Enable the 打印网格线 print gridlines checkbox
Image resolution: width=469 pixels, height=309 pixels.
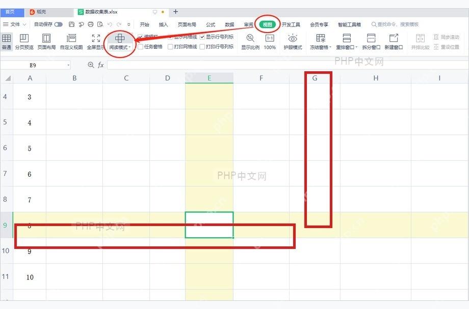[x=170, y=47]
